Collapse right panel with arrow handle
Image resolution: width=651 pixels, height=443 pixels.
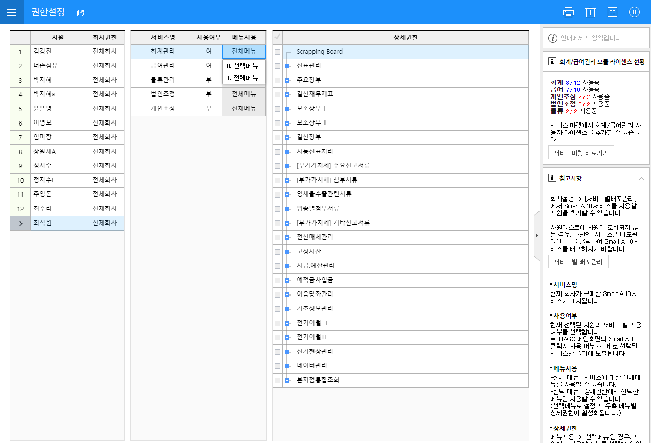(536, 235)
